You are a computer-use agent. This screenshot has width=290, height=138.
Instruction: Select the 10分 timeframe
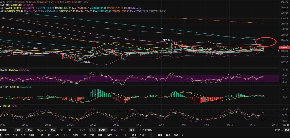pyautogui.click(x=66, y=135)
